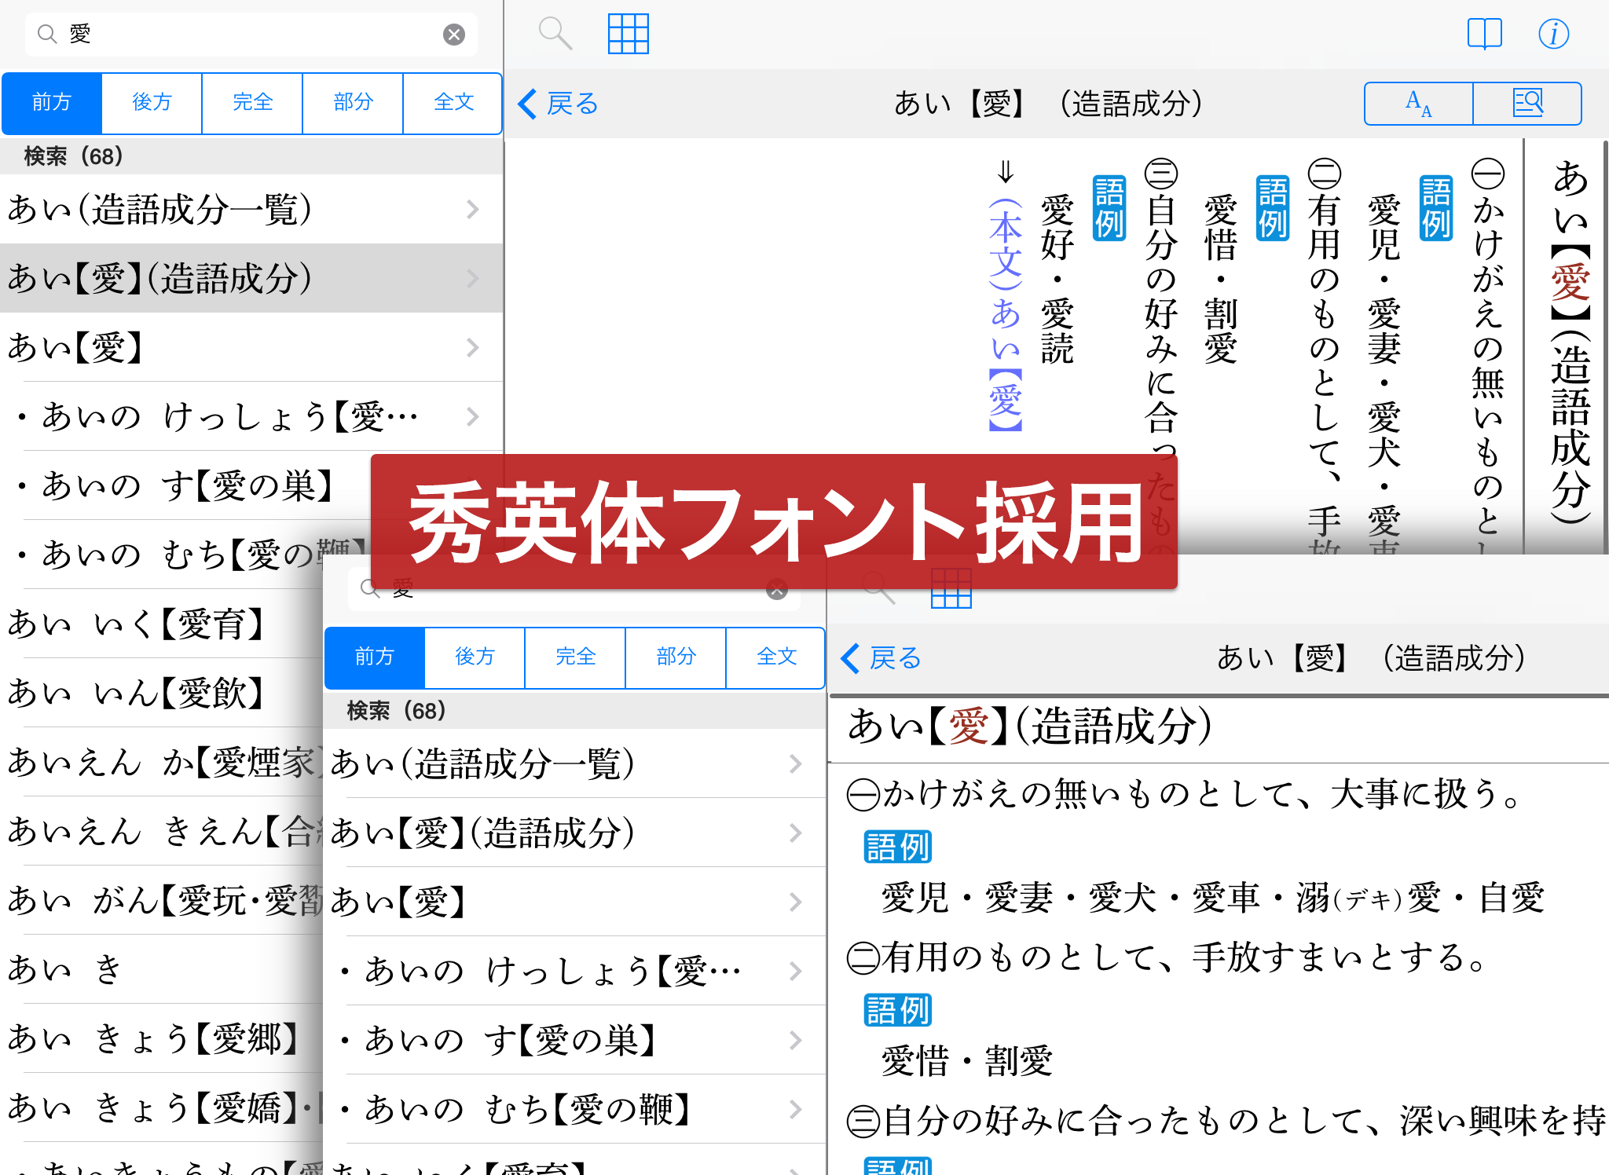1609x1175 pixels.
Task: Select 後方 search mode in top segment bar
Action: pos(152,103)
